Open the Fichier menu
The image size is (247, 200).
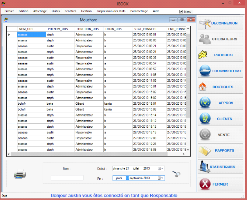click(9, 11)
